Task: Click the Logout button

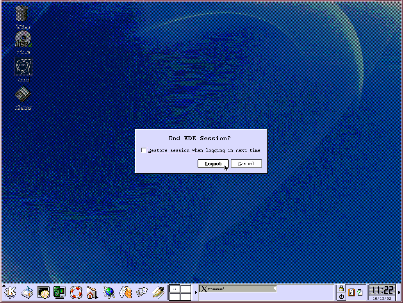Action: (x=213, y=164)
